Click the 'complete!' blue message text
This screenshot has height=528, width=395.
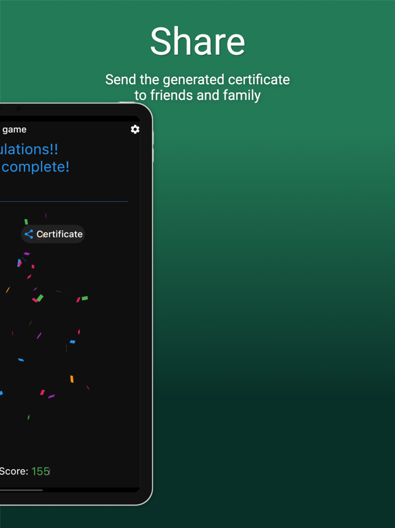coord(36,167)
